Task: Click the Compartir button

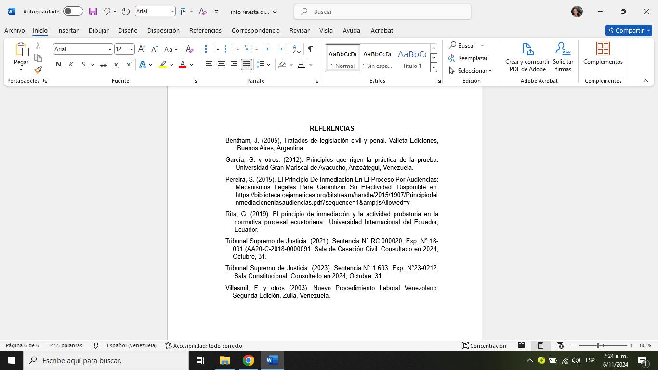Action: click(x=629, y=30)
